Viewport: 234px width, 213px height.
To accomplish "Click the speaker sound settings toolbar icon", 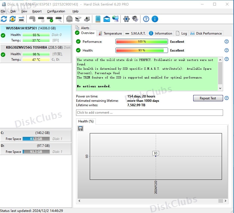I will click(135, 19).
